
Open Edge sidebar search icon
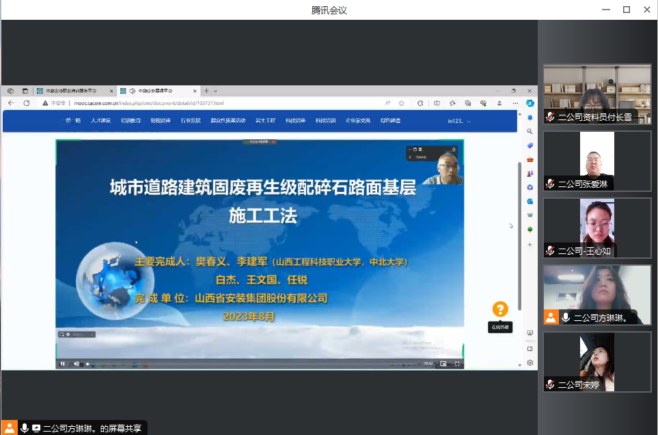[530, 131]
